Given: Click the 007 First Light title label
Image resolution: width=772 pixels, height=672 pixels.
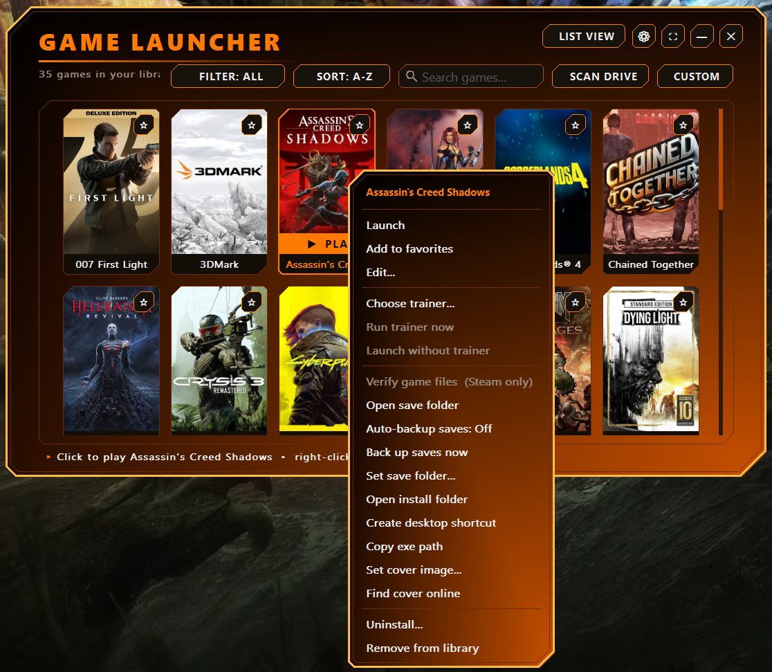Looking at the screenshot, I should [x=111, y=264].
